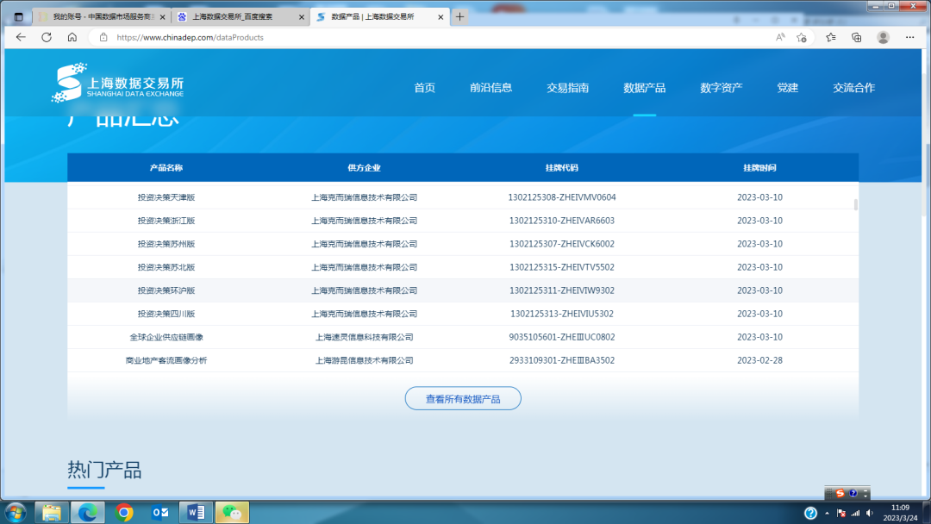931x524 pixels.
Task: Select the 投资决策苏州版 product row
Action: tap(463, 244)
